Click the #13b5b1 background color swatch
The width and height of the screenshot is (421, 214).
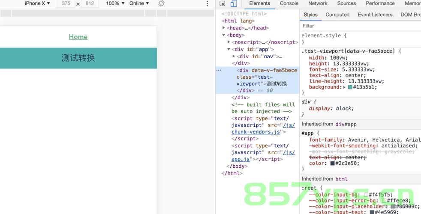coord(350,87)
